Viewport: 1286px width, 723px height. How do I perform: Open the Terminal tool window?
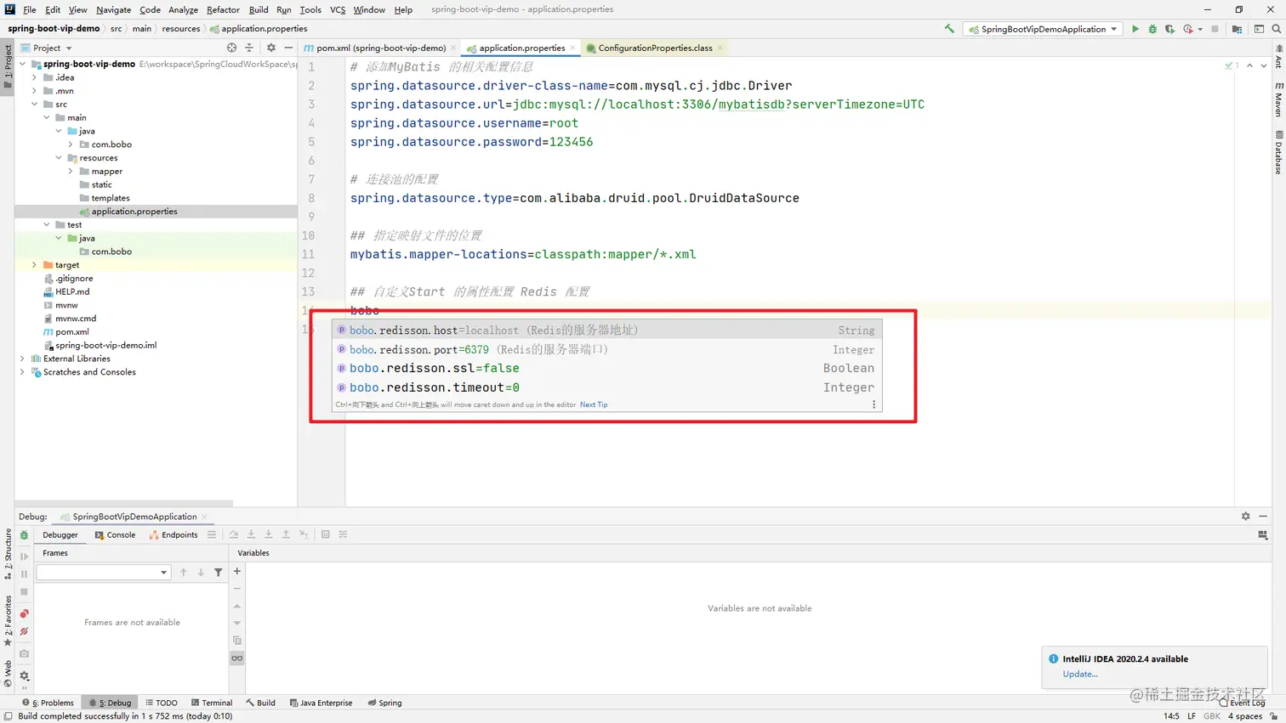coord(212,703)
